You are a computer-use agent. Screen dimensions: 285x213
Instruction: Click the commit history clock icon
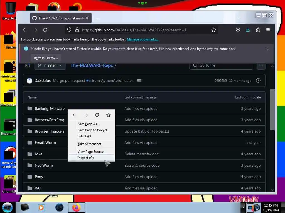(x=258, y=80)
